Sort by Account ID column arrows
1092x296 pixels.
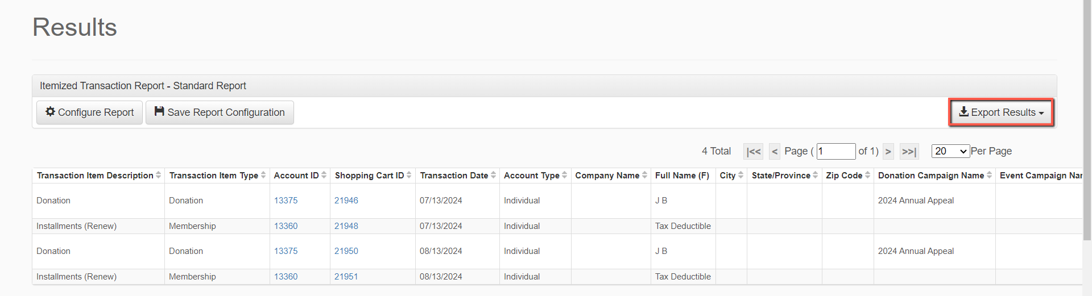click(324, 175)
